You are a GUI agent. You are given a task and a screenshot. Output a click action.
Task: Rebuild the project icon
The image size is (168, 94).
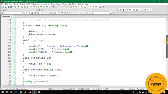pyautogui.click(x=47, y=7)
